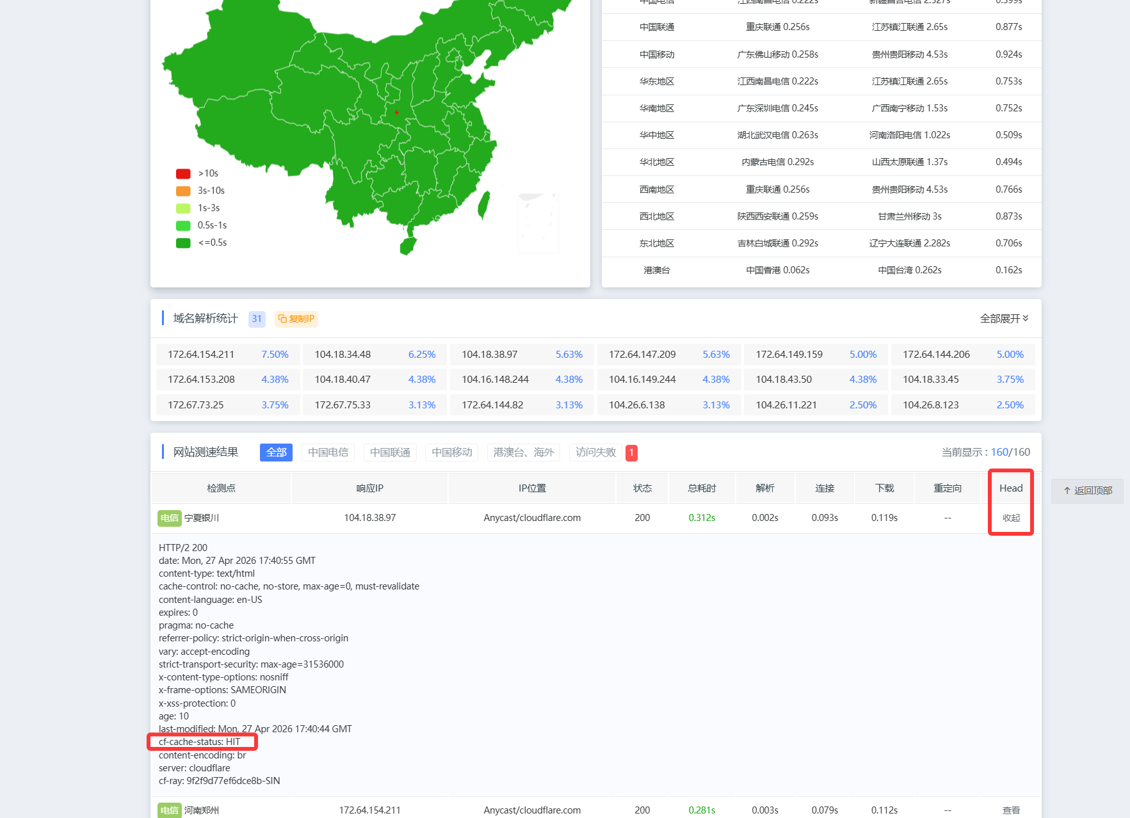This screenshot has width=1130, height=818.
Task: Select the 全部 filter tab
Action: (x=276, y=453)
